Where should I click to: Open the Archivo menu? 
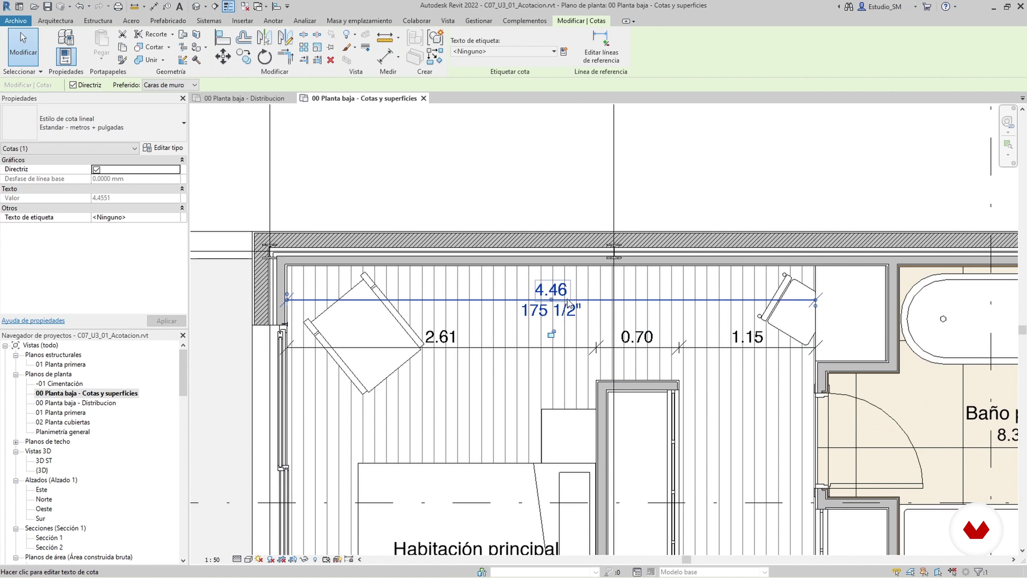16,21
